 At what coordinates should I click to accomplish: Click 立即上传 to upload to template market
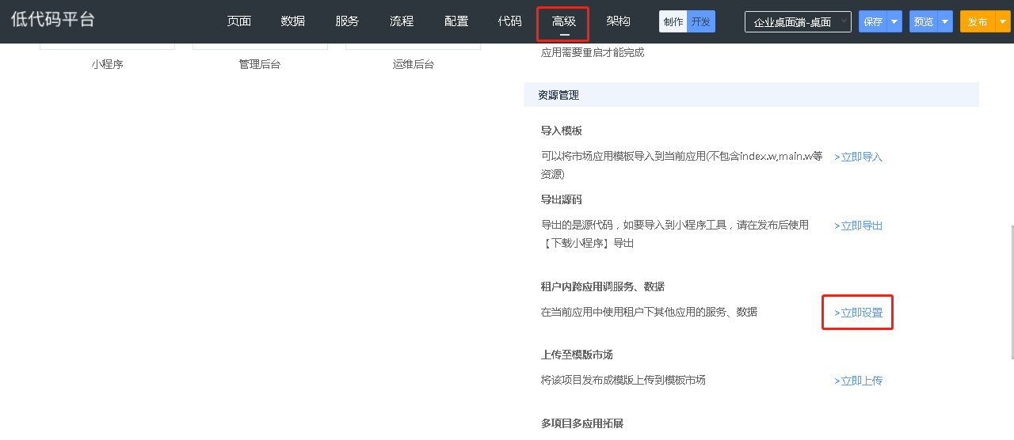point(859,381)
